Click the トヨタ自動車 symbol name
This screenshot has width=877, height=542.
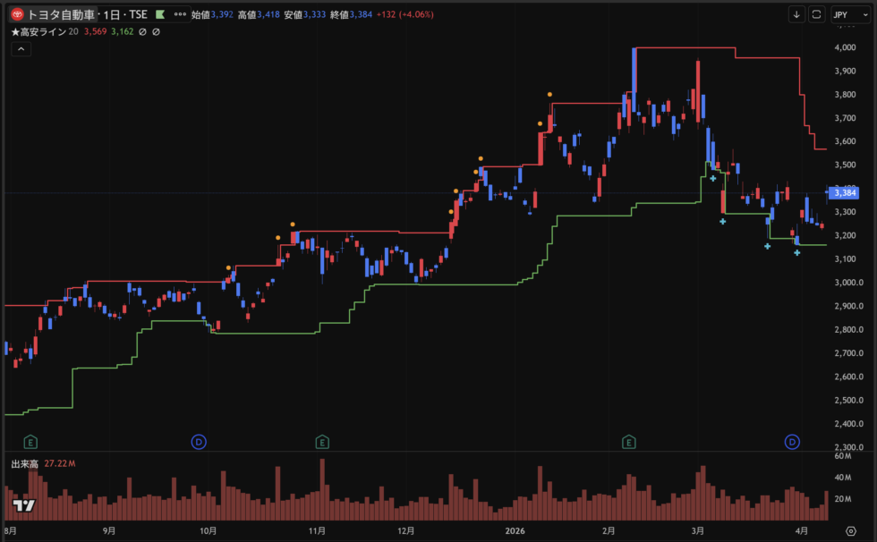click(61, 14)
